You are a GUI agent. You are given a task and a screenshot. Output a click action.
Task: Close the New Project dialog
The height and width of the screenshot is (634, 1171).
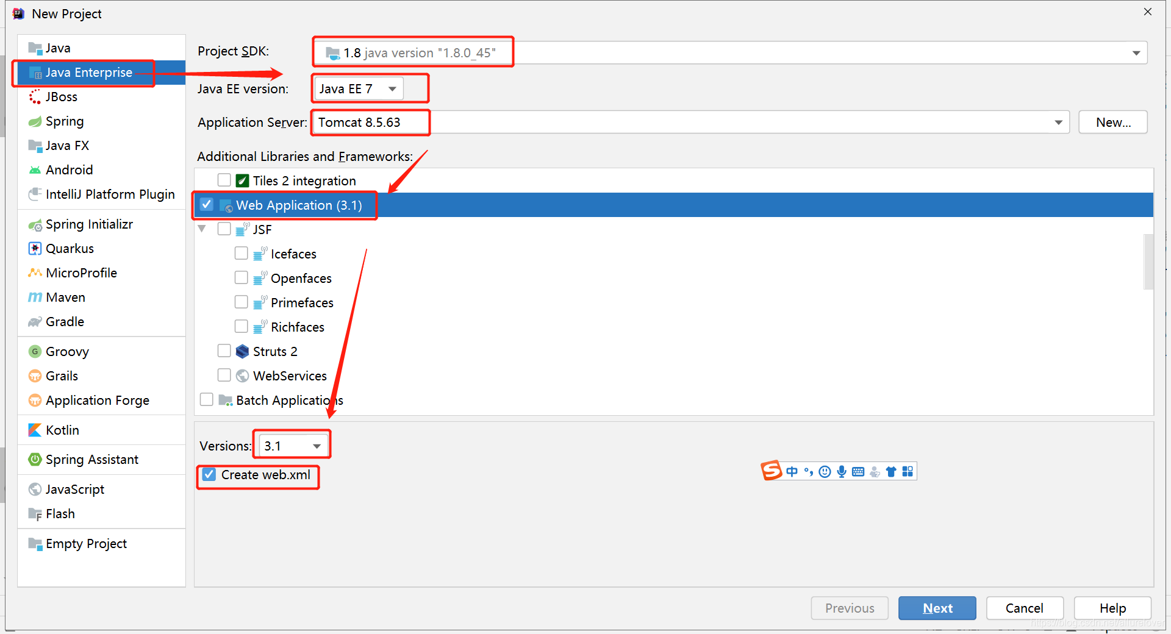[x=1147, y=12]
